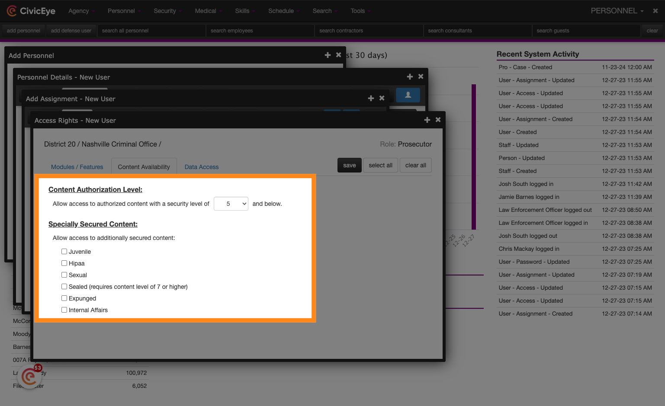Open the Agency menu
Image resolution: width=665 pixels, height=406 pixels.
click(x=81, y=11)
